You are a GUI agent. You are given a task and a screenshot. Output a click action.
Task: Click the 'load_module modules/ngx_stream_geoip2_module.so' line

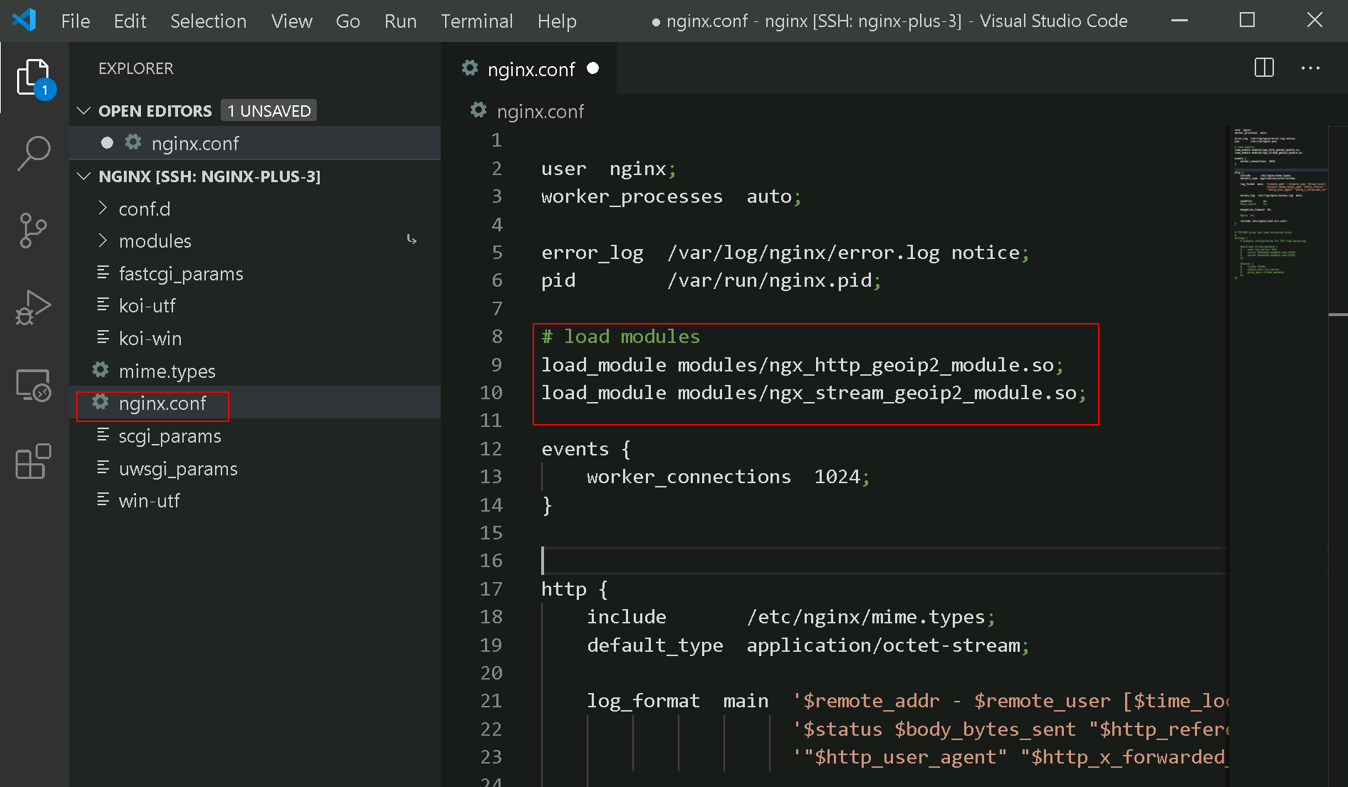tap(813, 393)
